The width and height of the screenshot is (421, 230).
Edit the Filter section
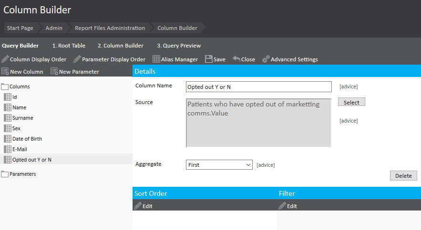tap(288, 206)
